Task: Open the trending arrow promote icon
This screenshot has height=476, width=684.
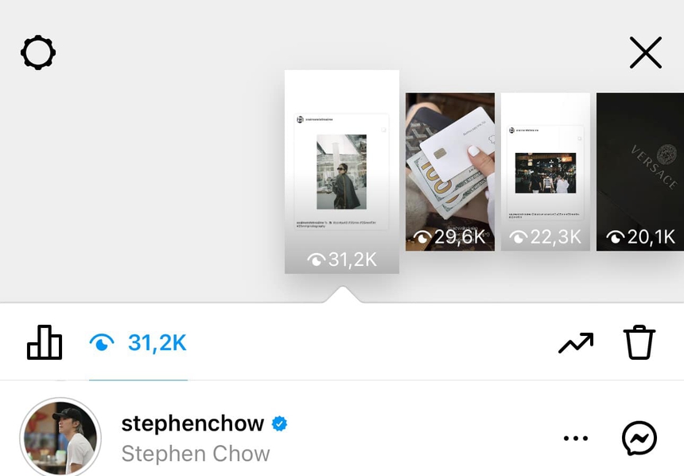Action: pos(576,343)
